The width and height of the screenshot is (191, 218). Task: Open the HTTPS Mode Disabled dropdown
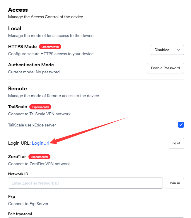coord(167,50)
